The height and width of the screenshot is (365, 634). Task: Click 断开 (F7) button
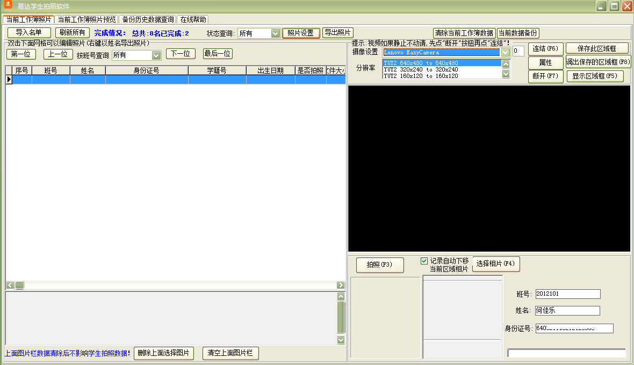pos(545,76)
